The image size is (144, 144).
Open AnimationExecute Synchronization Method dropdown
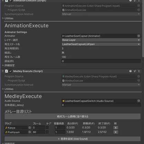(101, 14)
